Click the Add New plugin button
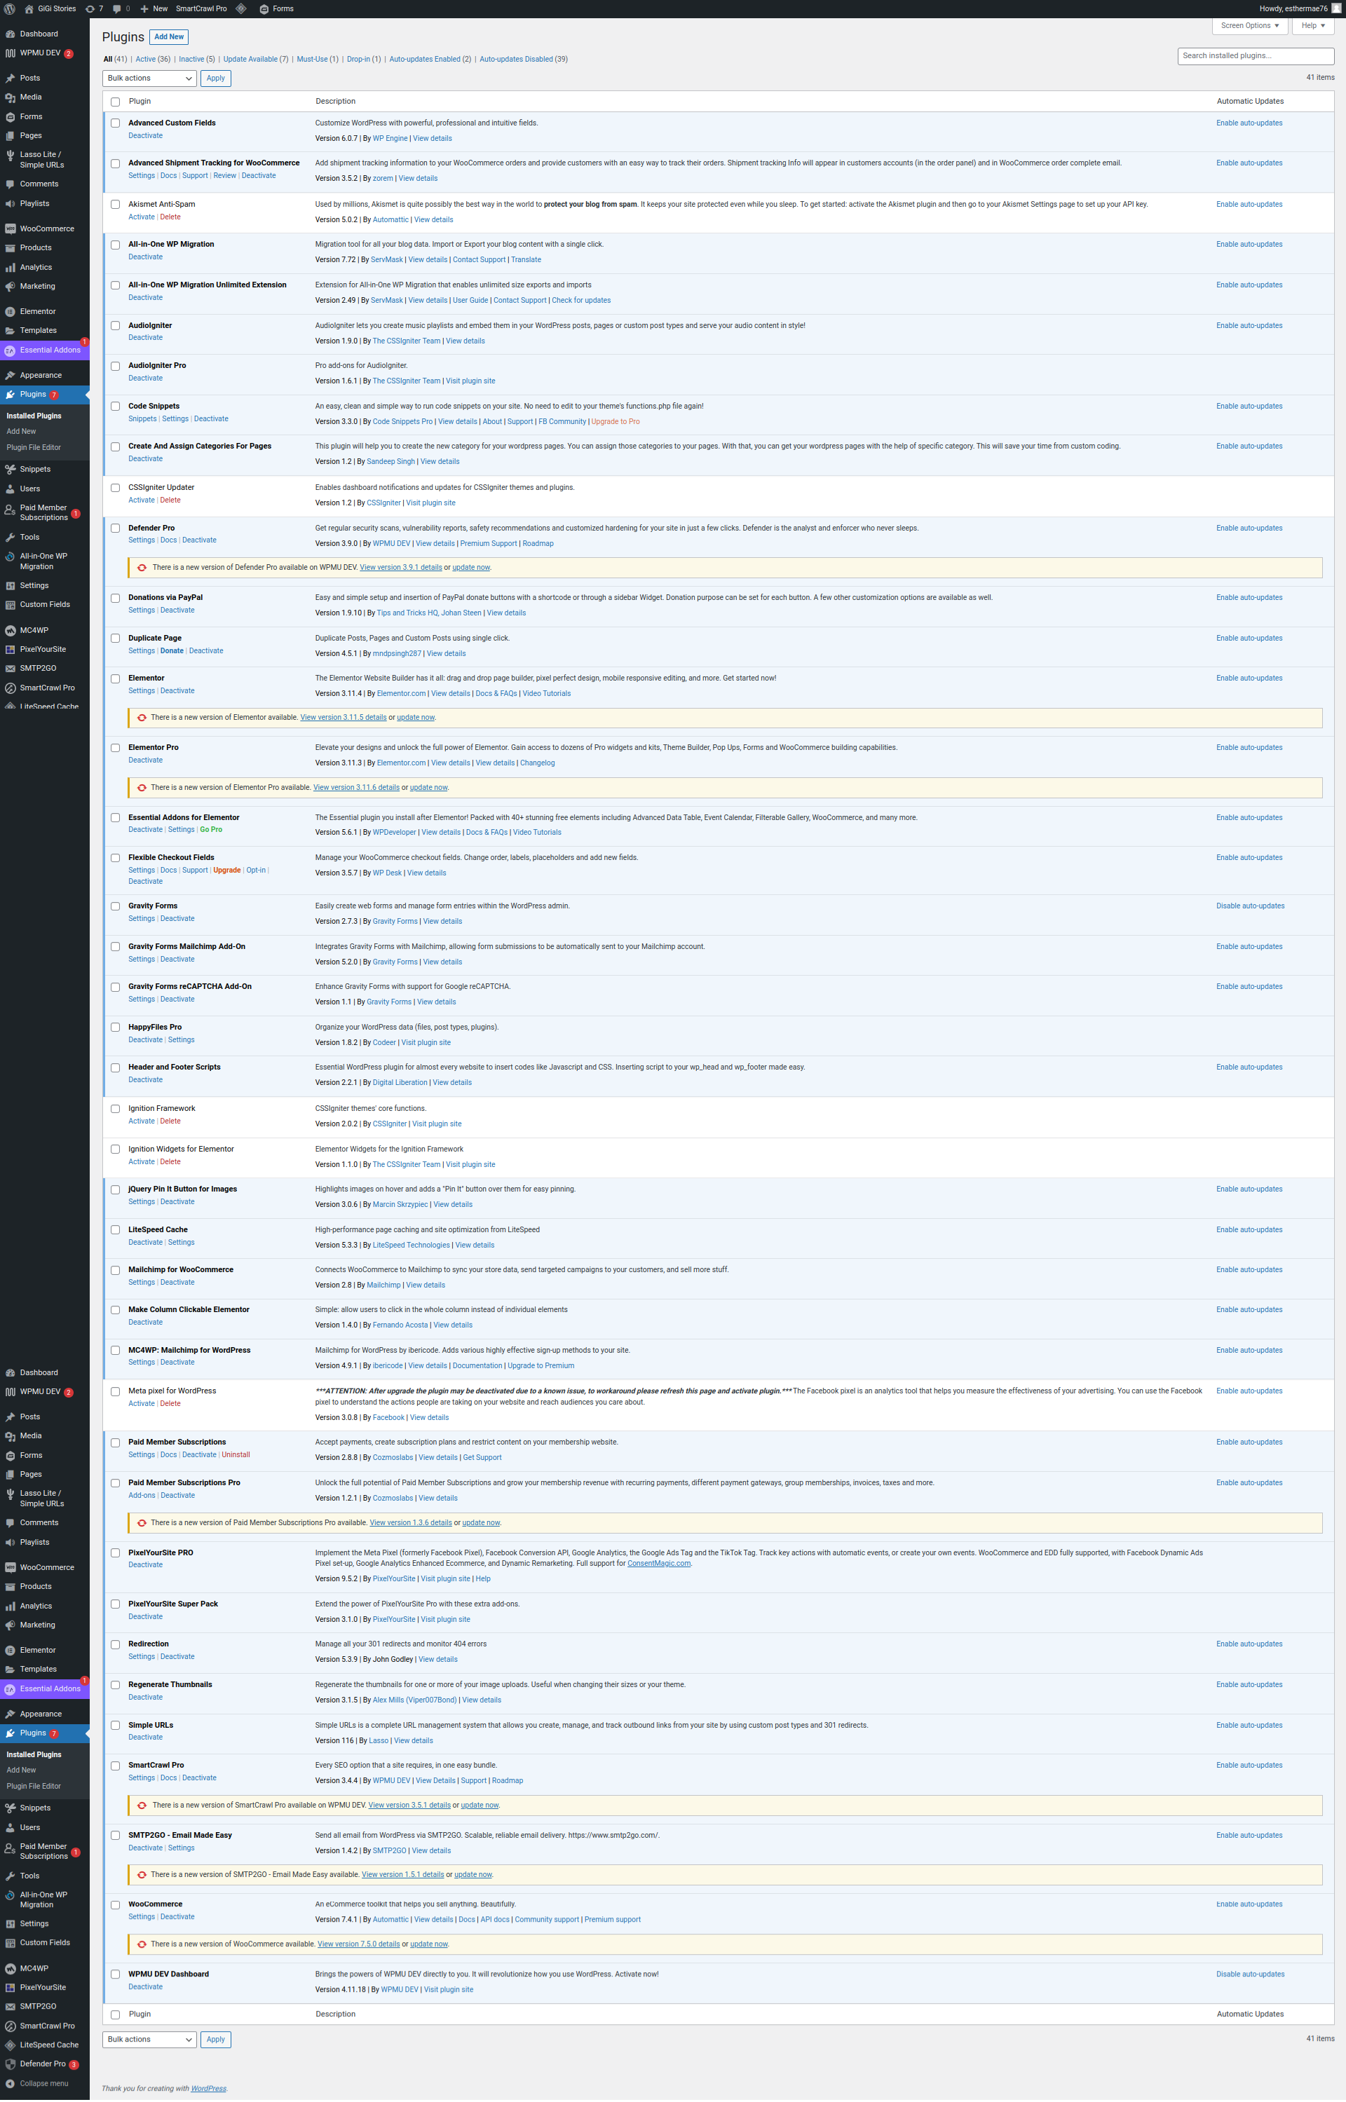Screen dimensions: 1346x2102 point(169,36)
